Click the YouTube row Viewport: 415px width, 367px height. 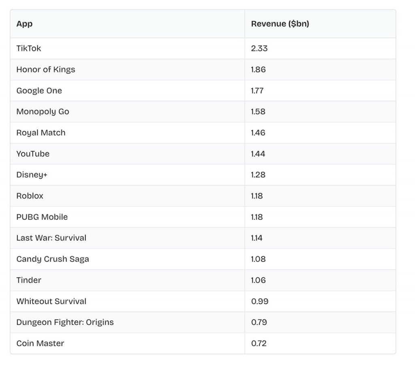tap(33, 154)
